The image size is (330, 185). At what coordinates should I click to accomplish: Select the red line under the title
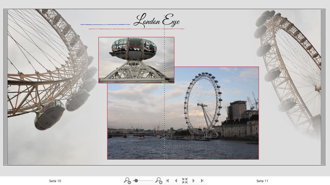136,29
